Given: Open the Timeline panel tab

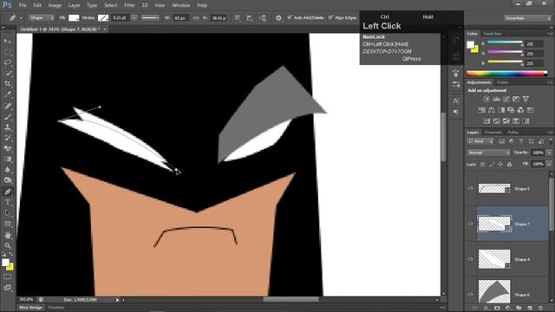Looking at the screenshot, I should tap(56, 308).
